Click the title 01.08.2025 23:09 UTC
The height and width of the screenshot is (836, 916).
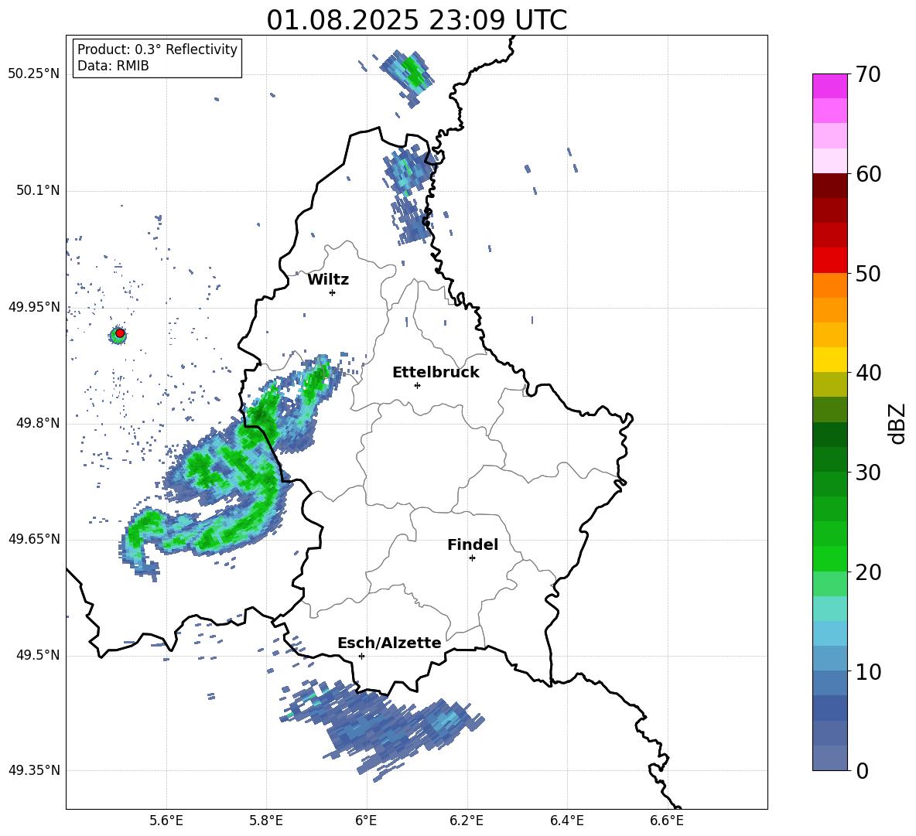pos(416,20)
